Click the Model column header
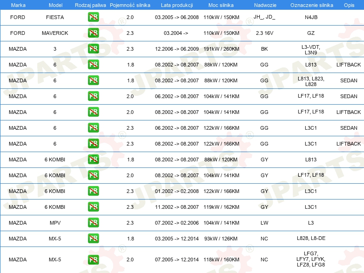This screenshot has width=364, height=273. click(55, 5)
